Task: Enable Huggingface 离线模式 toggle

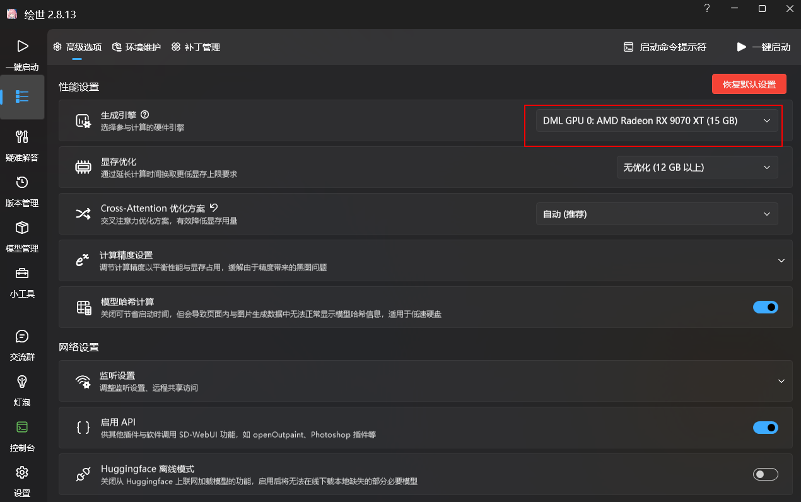Action: [766, 474]
